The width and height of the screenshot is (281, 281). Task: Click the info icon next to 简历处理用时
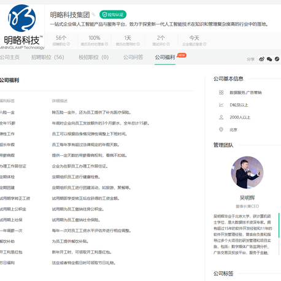tap(138, 44)
